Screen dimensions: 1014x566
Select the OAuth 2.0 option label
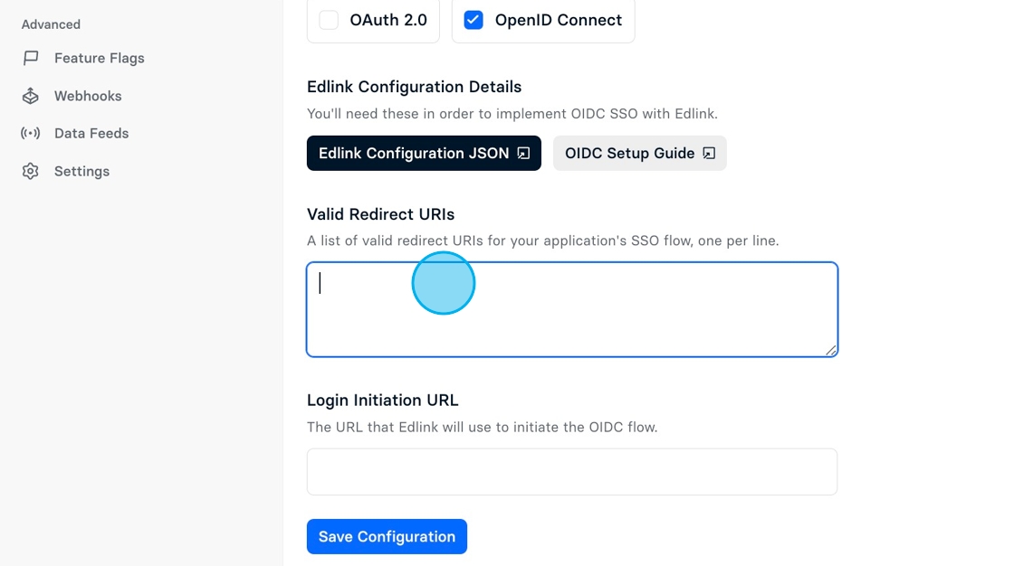[x=388, y=20]
